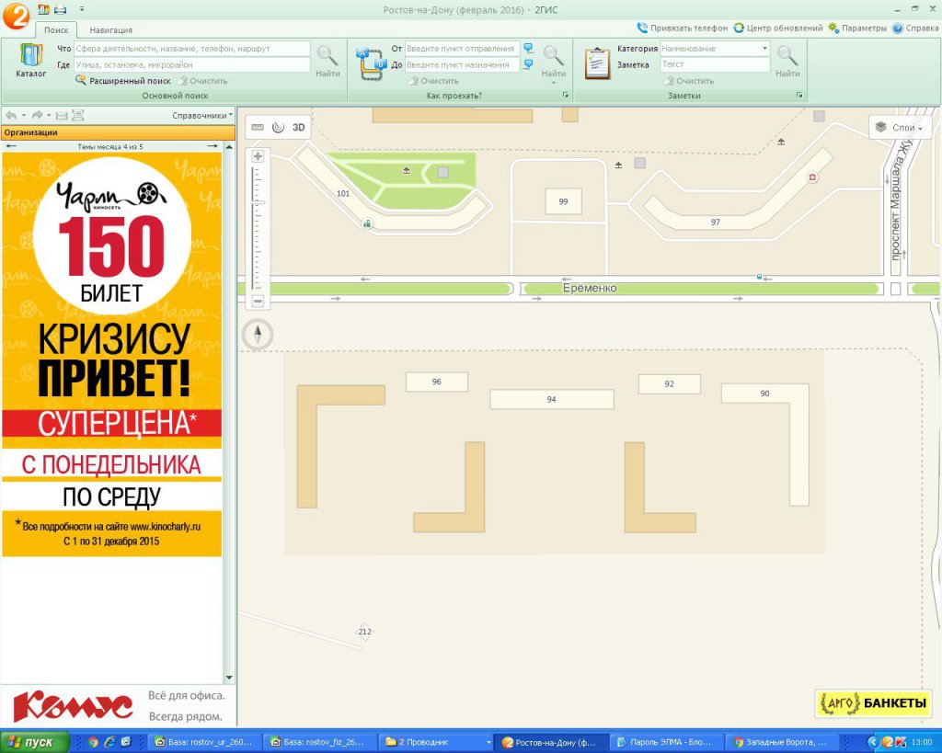Click Найти magnifier in Основной поиск group

[327, 61]
